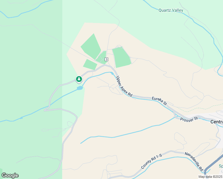Click the Map data ©2025 attribution
The height and width of the screenshot is (179, 223).
[210, 177]
